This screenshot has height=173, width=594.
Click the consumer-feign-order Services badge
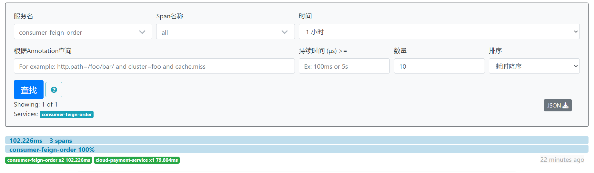[x=66, y=115]
